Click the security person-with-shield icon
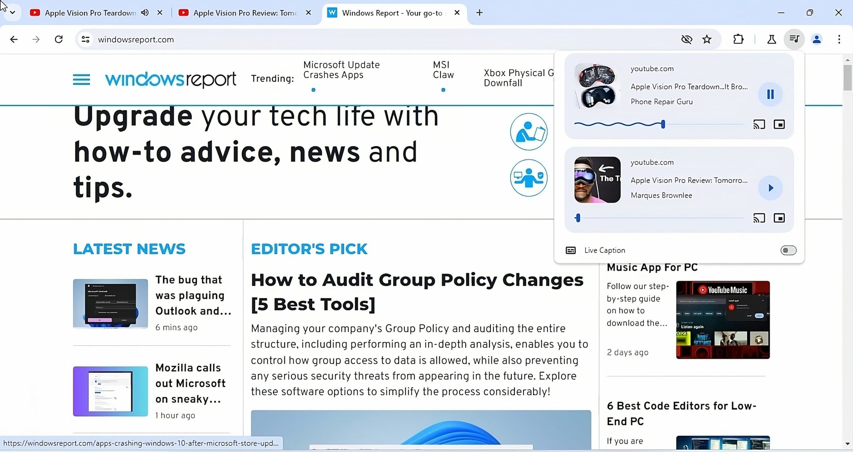The height and width of the screenshot is (452, 853). pyautogui.click(x=529, y=178)
